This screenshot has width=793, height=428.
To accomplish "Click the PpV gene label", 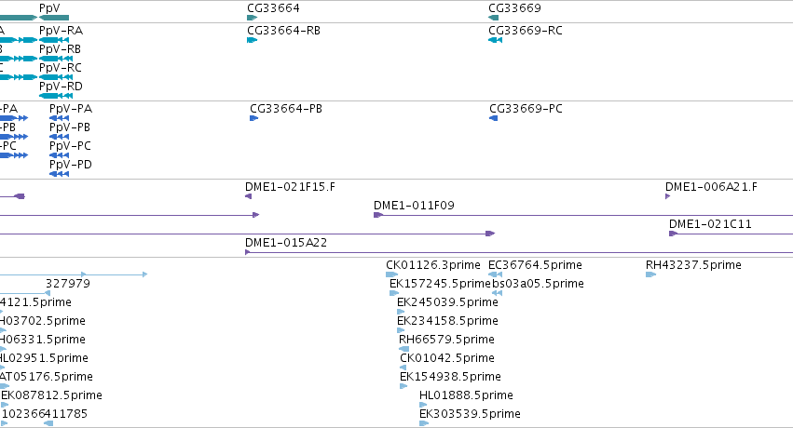I will pyautogui.click(x=49, y=8).
